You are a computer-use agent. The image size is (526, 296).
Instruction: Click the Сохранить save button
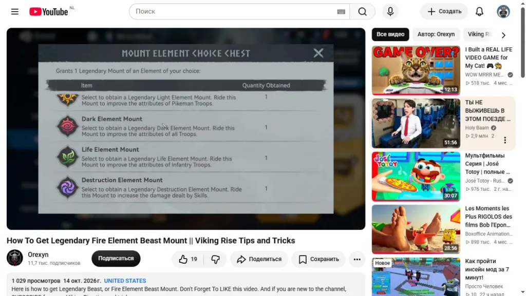pos(318,259)
